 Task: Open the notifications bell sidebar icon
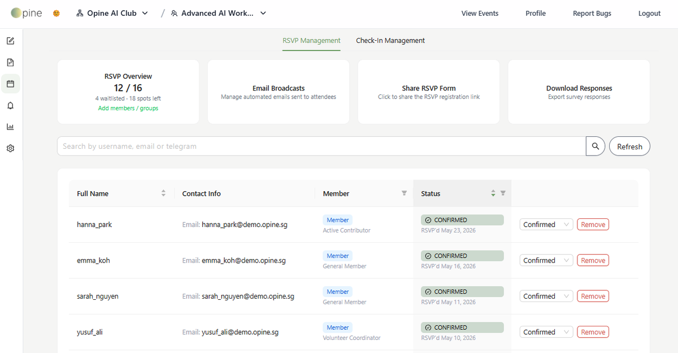pyautogui.click(x=10, y=105)
